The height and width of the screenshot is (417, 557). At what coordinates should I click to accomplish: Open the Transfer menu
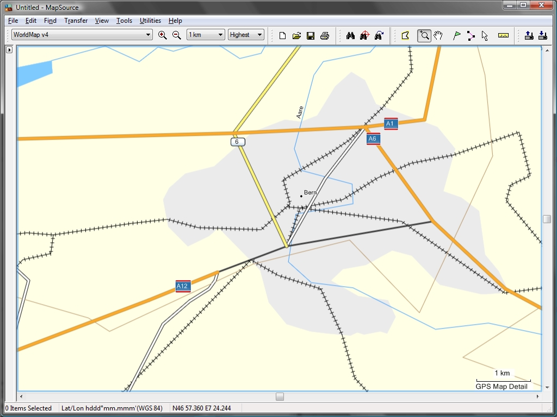coord(76,21)
